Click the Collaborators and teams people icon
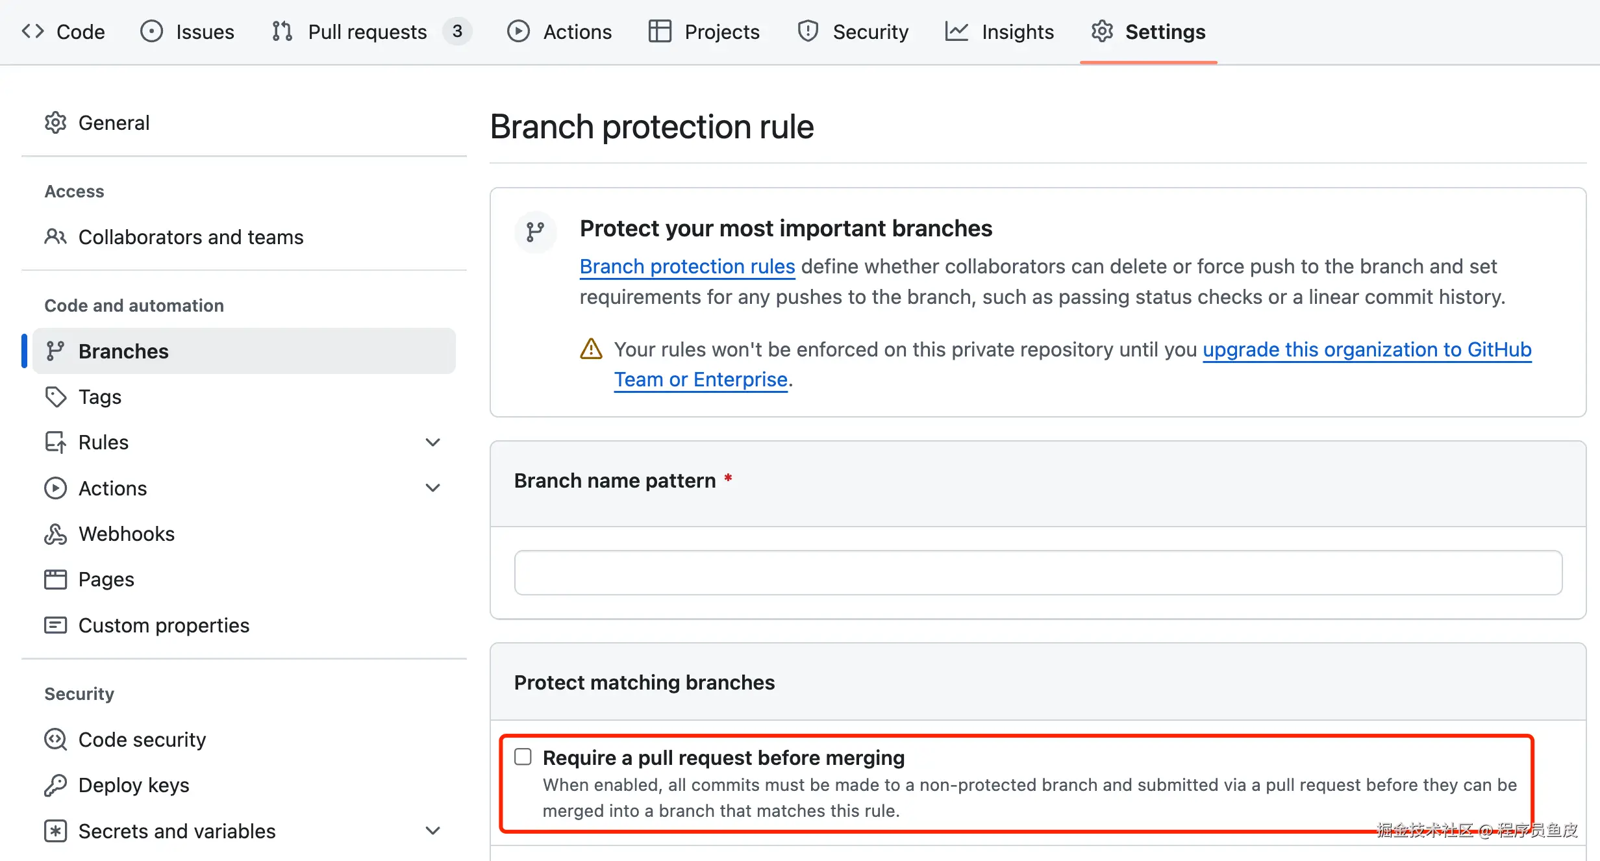1600x861 pixels. (55, 237)
